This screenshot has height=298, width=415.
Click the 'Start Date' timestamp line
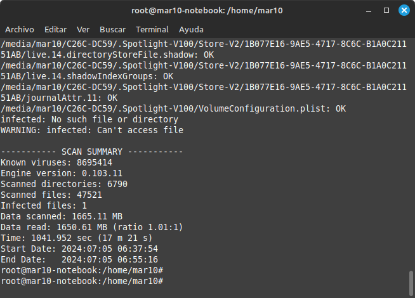pos(79,249)
